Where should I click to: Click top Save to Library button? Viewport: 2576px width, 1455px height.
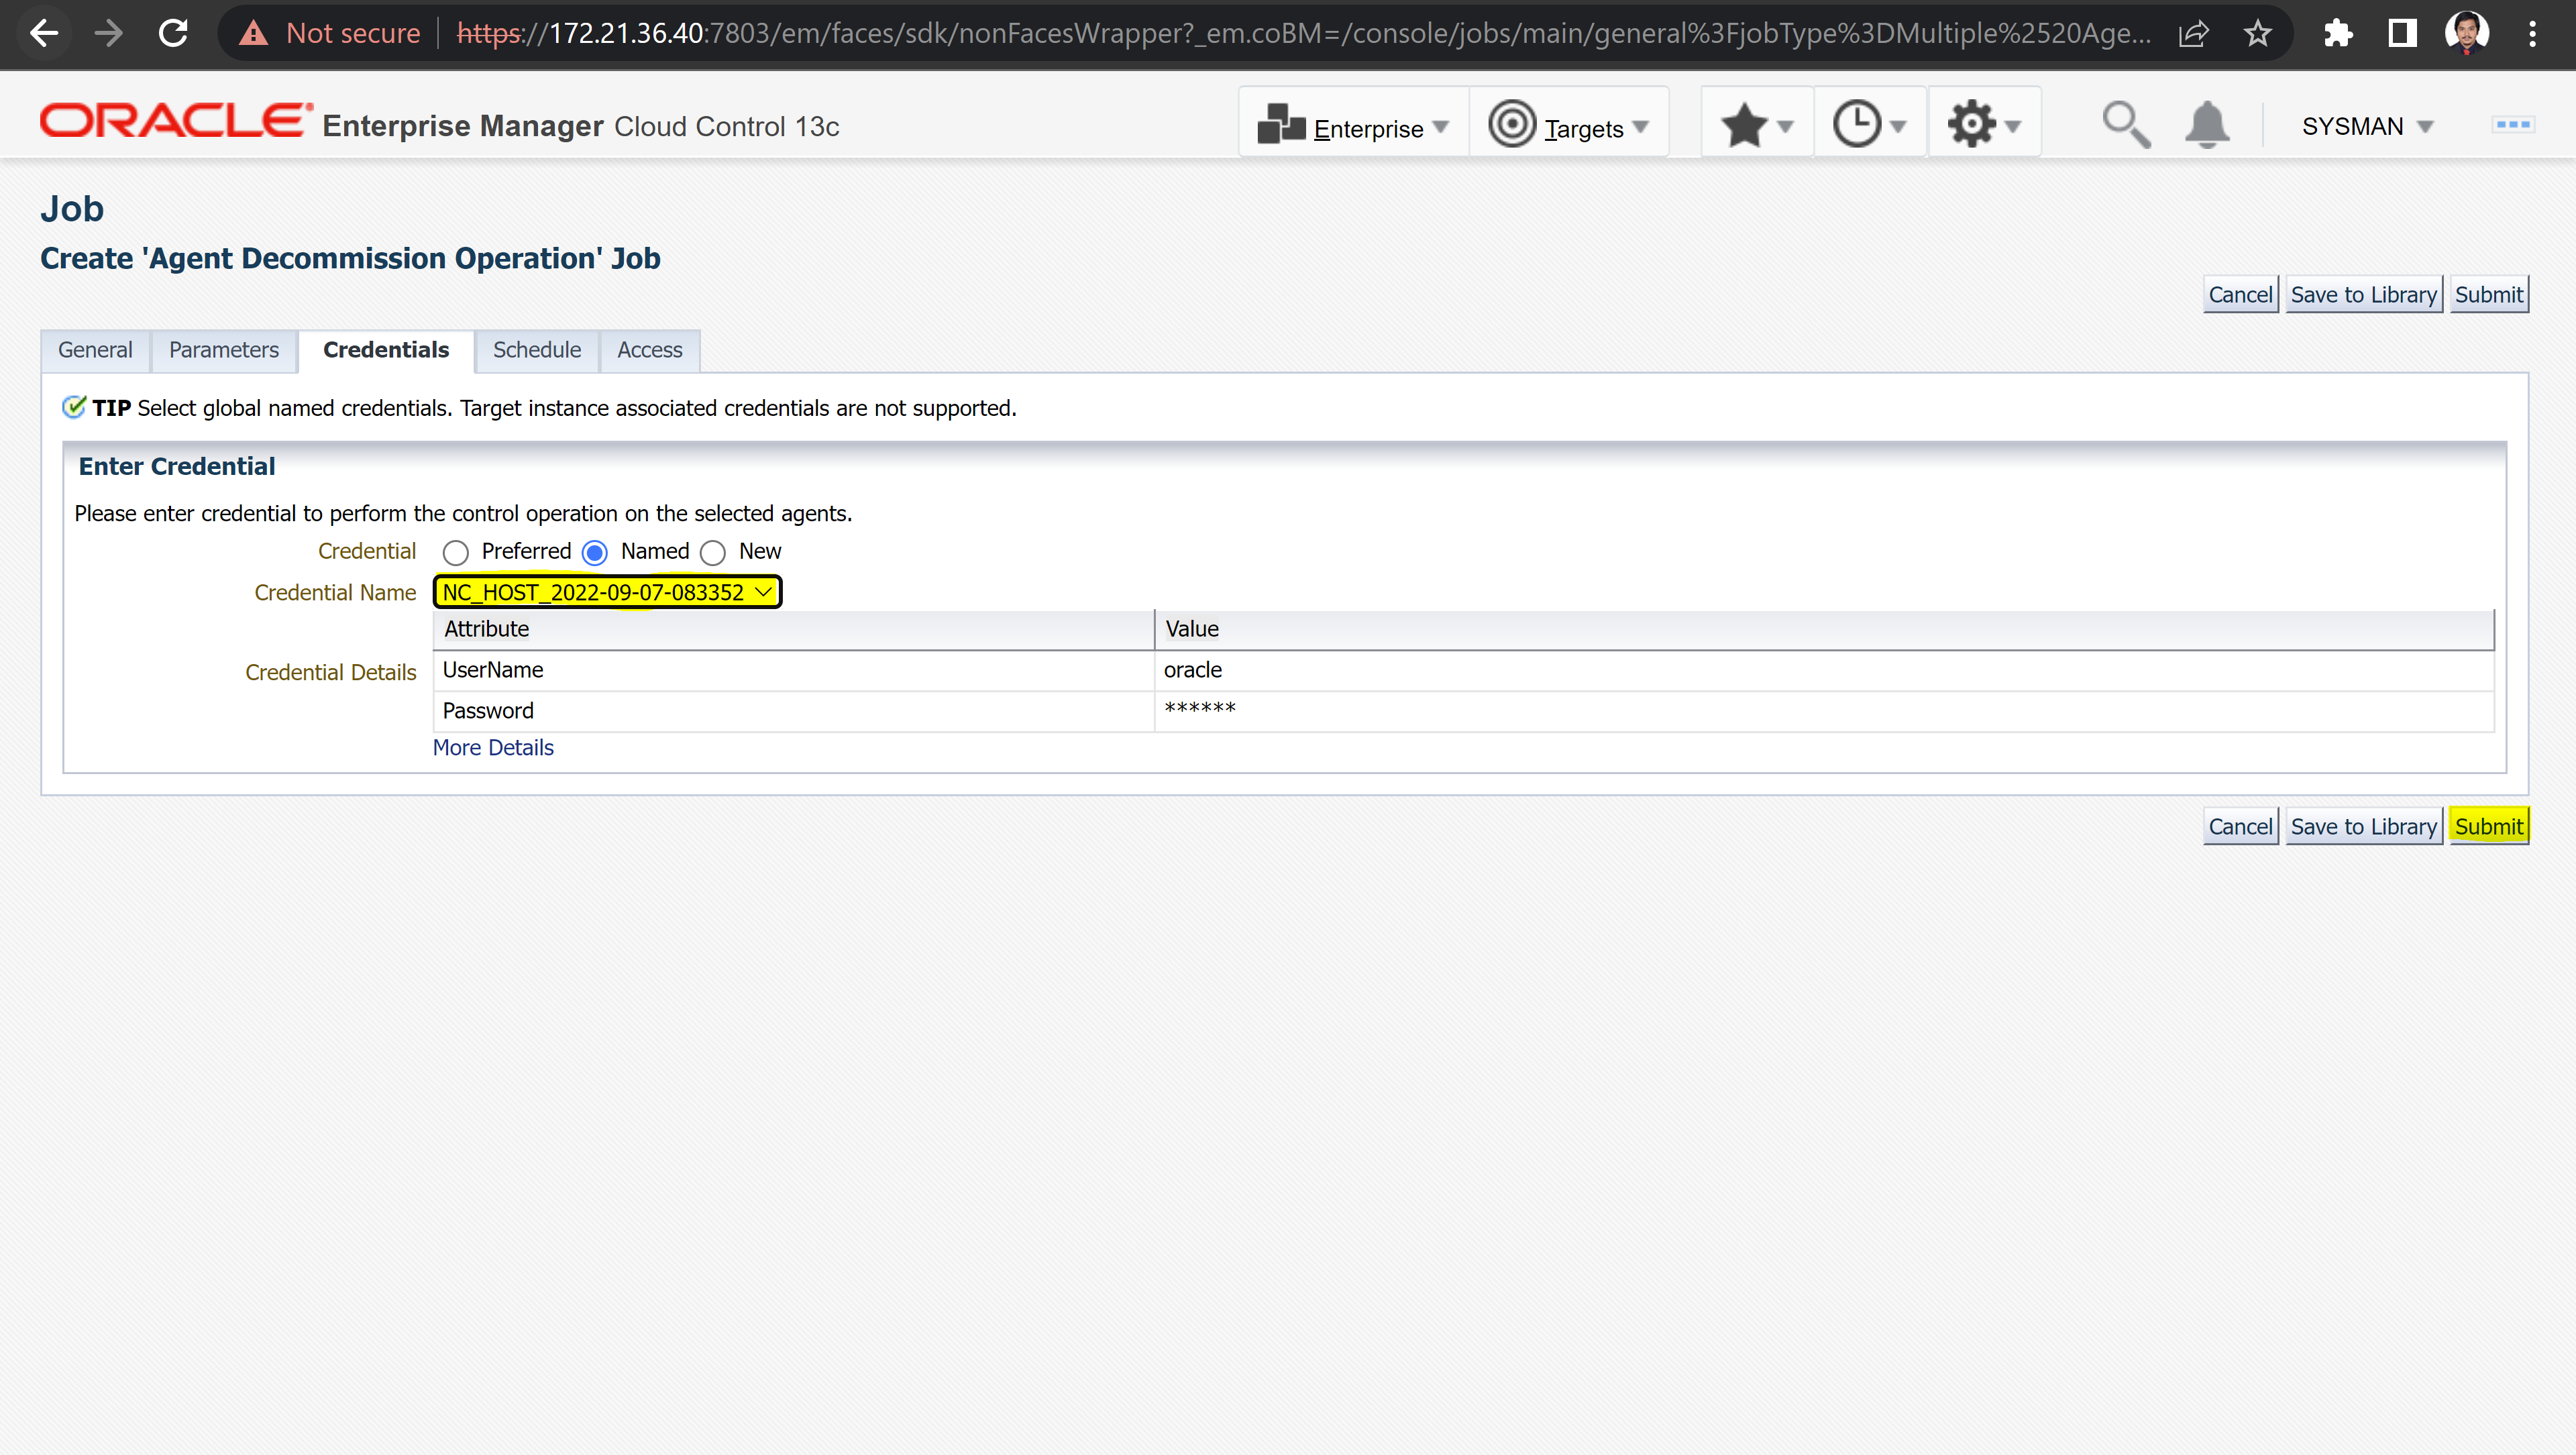(2364, 295)
